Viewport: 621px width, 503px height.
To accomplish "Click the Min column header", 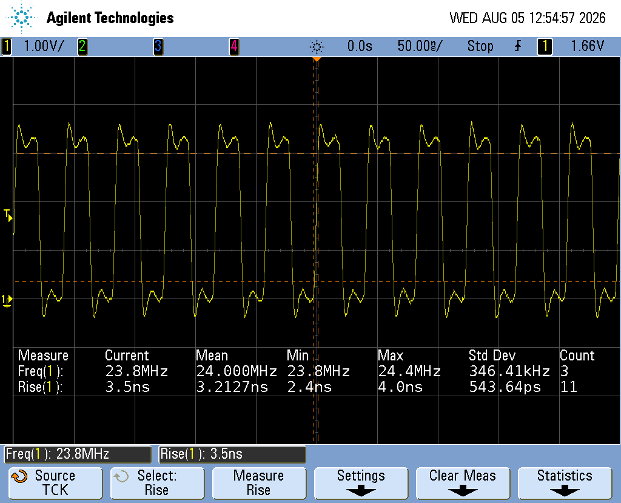I will [297, 355].
